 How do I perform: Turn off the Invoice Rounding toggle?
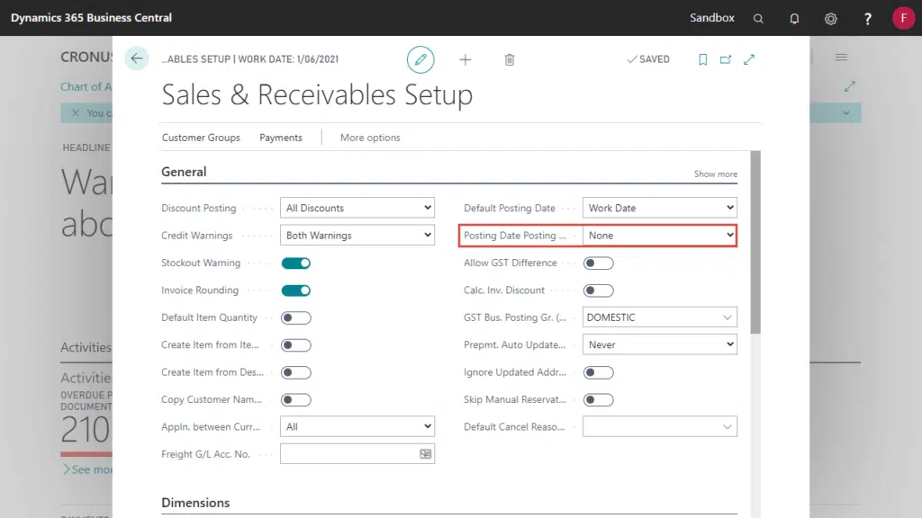click(x=296, y=290)
